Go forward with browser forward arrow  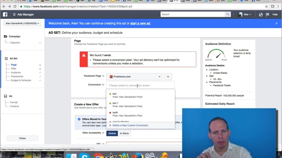click(x=9, y=7)
